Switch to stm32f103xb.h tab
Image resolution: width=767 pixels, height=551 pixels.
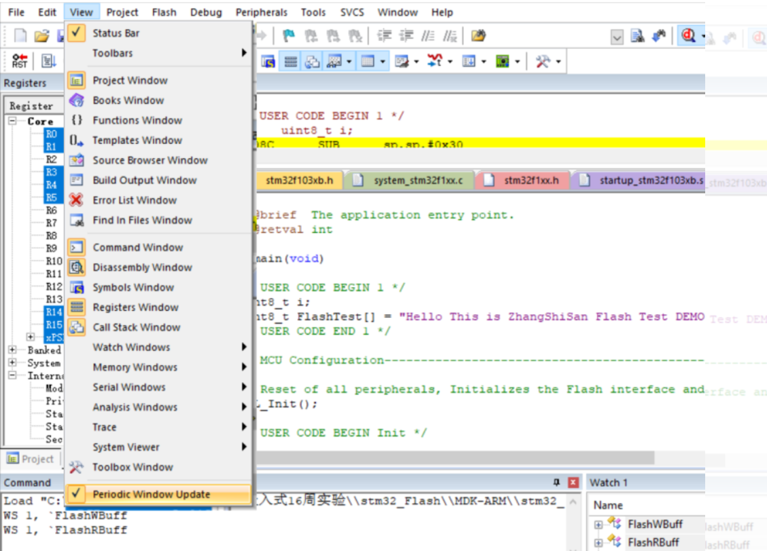300,180
